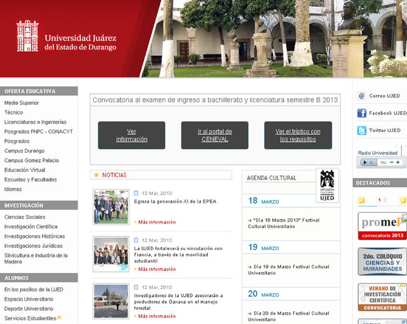Click the Correo UJED email icon
Image resolution: width=407 pixels, height=324 pixels.
361,96
